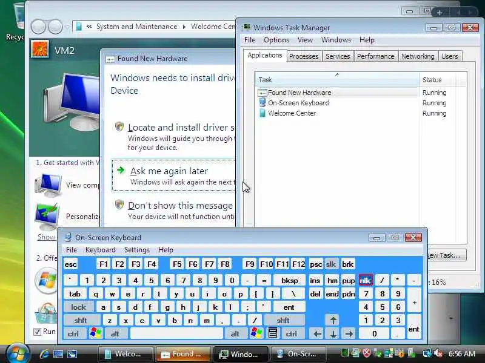
Task: Click green arrow beside Ask me again later
Action: [x=121, y=170]
